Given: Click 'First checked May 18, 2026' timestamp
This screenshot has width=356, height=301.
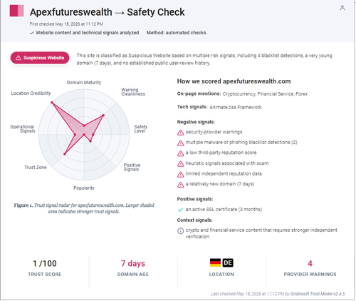Looking at the screenshot, I should (x=66, y=24).
